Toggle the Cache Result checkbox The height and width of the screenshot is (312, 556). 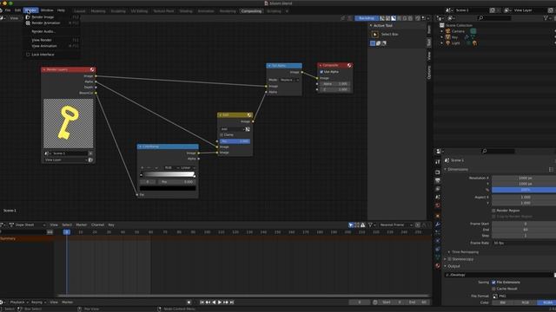point(493,289)
